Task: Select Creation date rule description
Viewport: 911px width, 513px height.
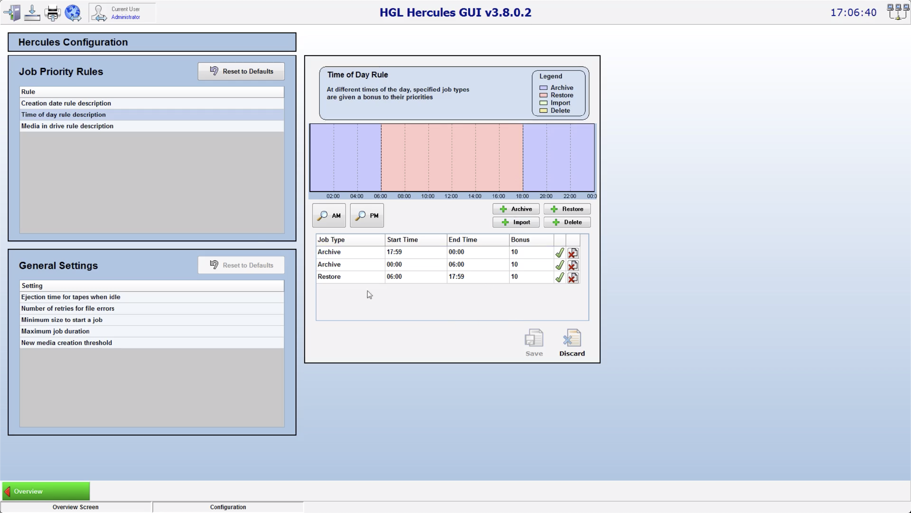Action: click(66, 103)
